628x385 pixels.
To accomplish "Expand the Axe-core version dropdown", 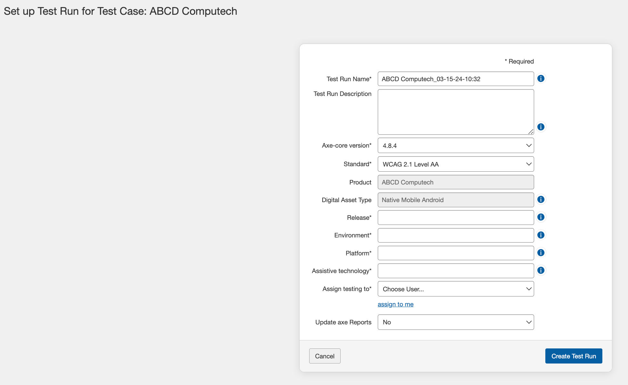I will click(456, 146).
